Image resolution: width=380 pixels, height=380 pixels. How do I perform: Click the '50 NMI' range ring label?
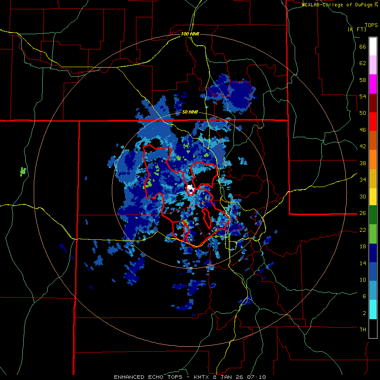tap(190, 112)
